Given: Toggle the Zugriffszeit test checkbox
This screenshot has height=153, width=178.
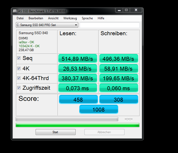Looking at the screenshot, I should tap(19, 88).
